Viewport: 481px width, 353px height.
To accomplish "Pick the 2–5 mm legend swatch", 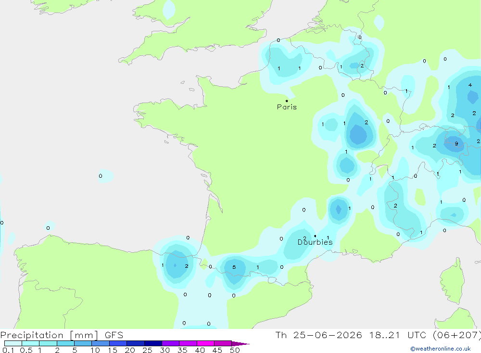I will (65, 343).
